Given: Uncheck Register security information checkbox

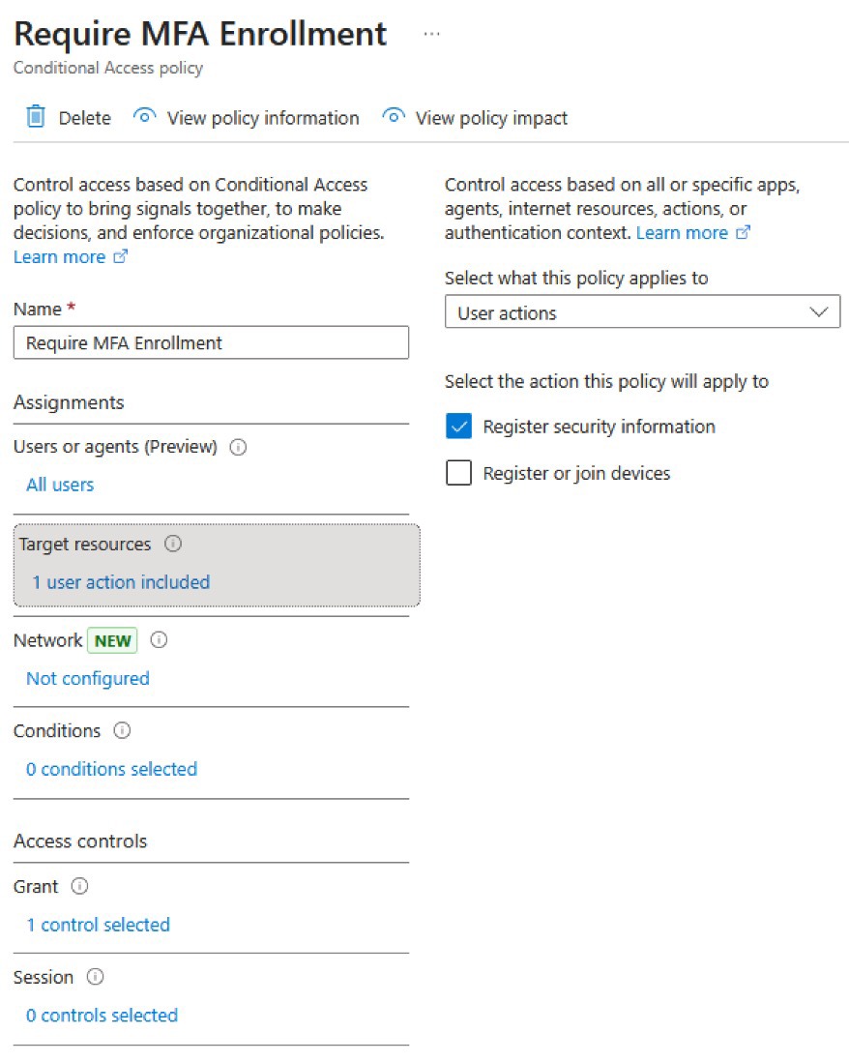Looking at the screenshot, I should pos(459,427).
